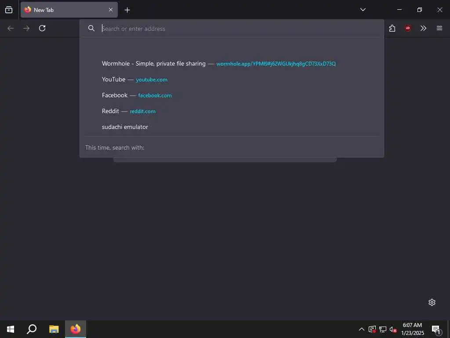Open the network status tray icon
Screen dimensions: 450x338
(x=383, y=329)
